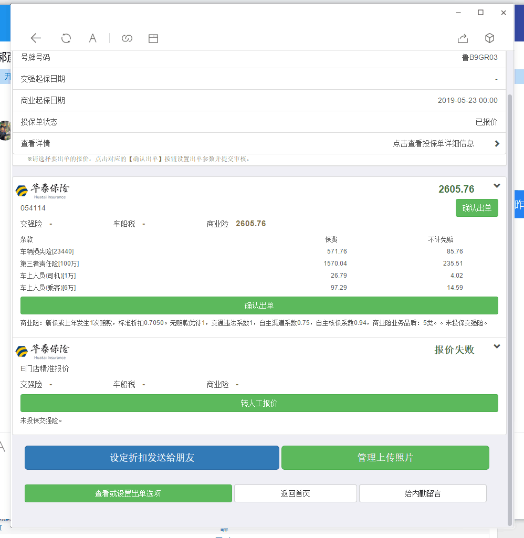The width and height of the screenshot is (524, 538).
Task: Open 查看或设置出单选项
Action: pyautogui.click(x=128, y=493)
